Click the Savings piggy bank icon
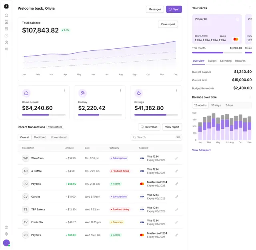The height and width of the screenshot is (250, 256). [139, 93]
